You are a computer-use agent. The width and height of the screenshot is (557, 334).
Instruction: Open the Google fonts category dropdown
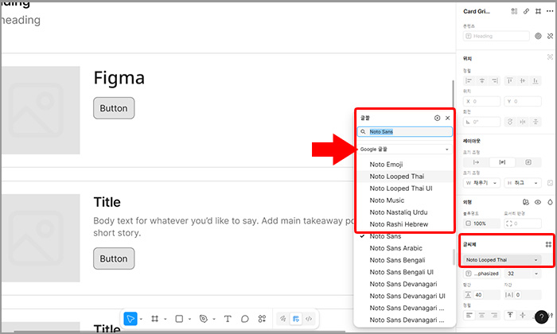pos(405,150)
